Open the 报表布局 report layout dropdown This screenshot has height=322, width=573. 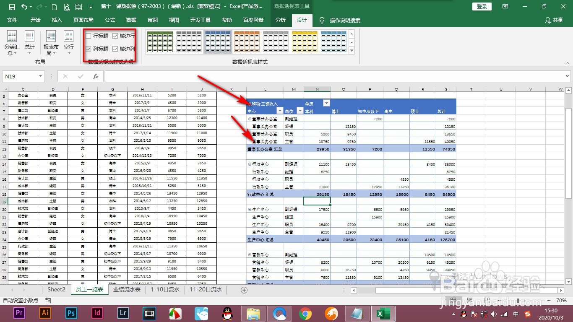click(x=51, y=44)
